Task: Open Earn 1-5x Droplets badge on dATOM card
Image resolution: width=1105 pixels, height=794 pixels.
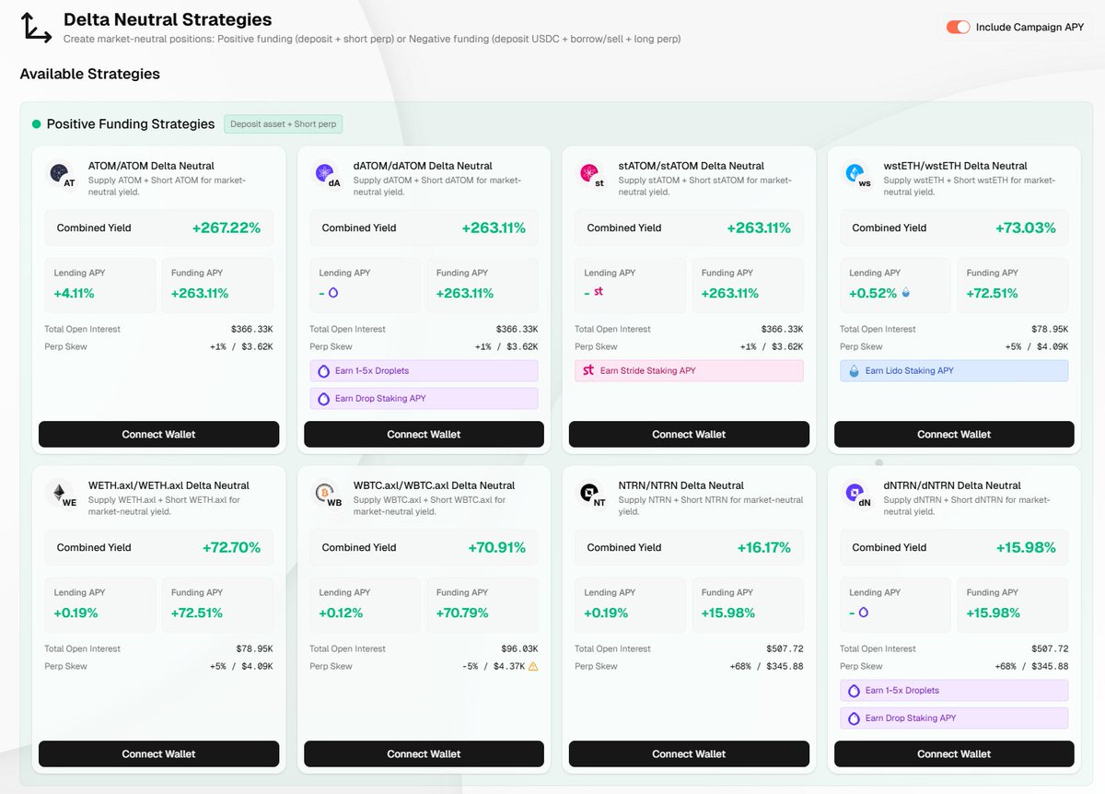Action: tap(424, 370)
